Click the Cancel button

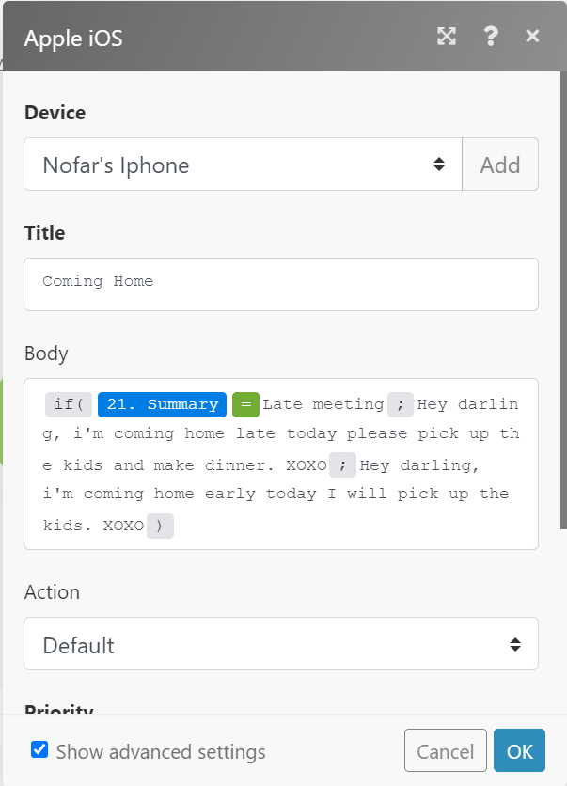[x=445, y=750]
